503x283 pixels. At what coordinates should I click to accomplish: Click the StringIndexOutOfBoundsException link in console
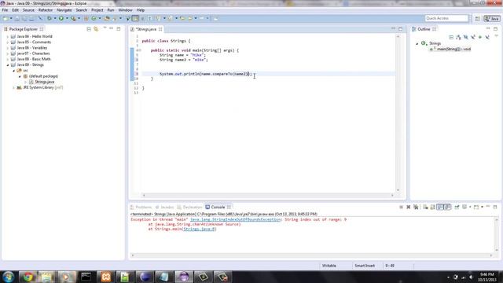click(x=235, y=220)
